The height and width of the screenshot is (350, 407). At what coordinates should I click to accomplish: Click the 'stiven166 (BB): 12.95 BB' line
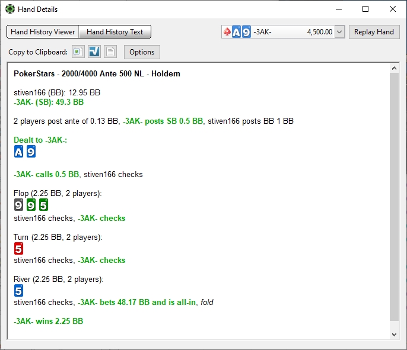point(57,92)
